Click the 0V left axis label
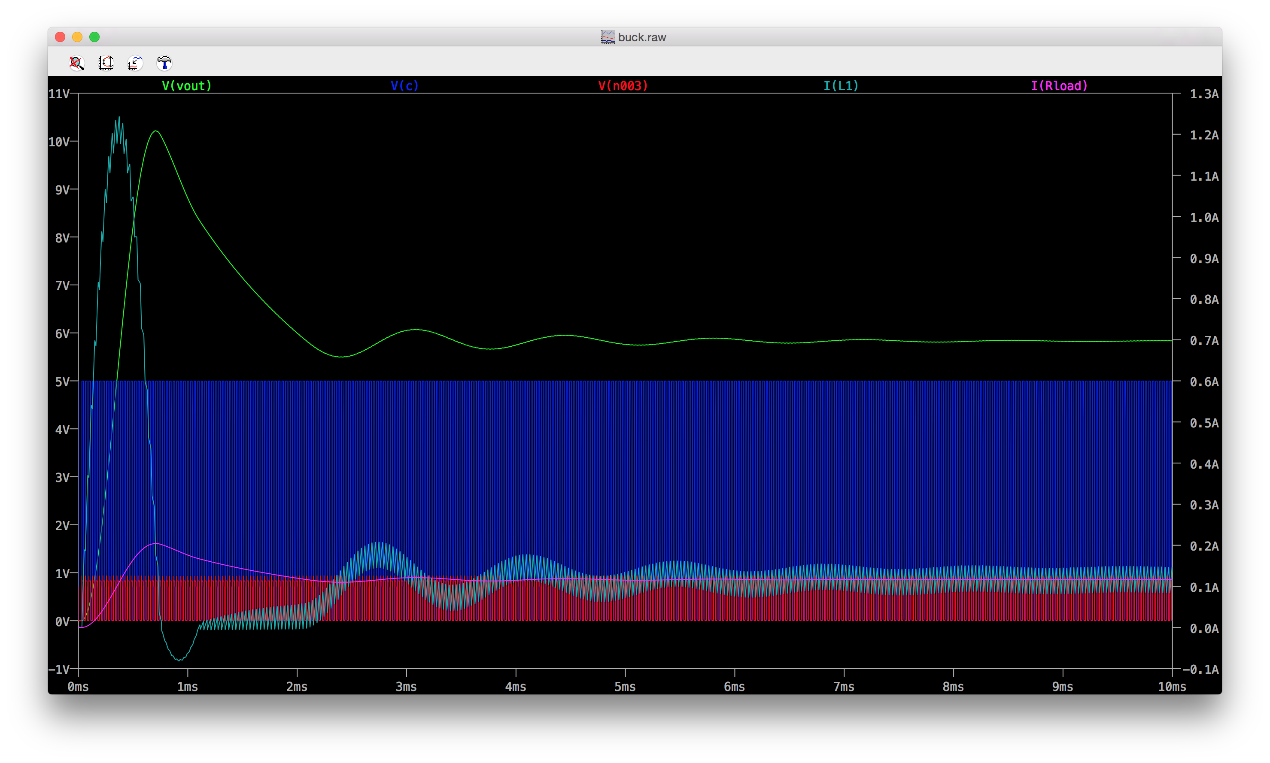Screen dimensions: 1270x763 (x=62, y=622)
